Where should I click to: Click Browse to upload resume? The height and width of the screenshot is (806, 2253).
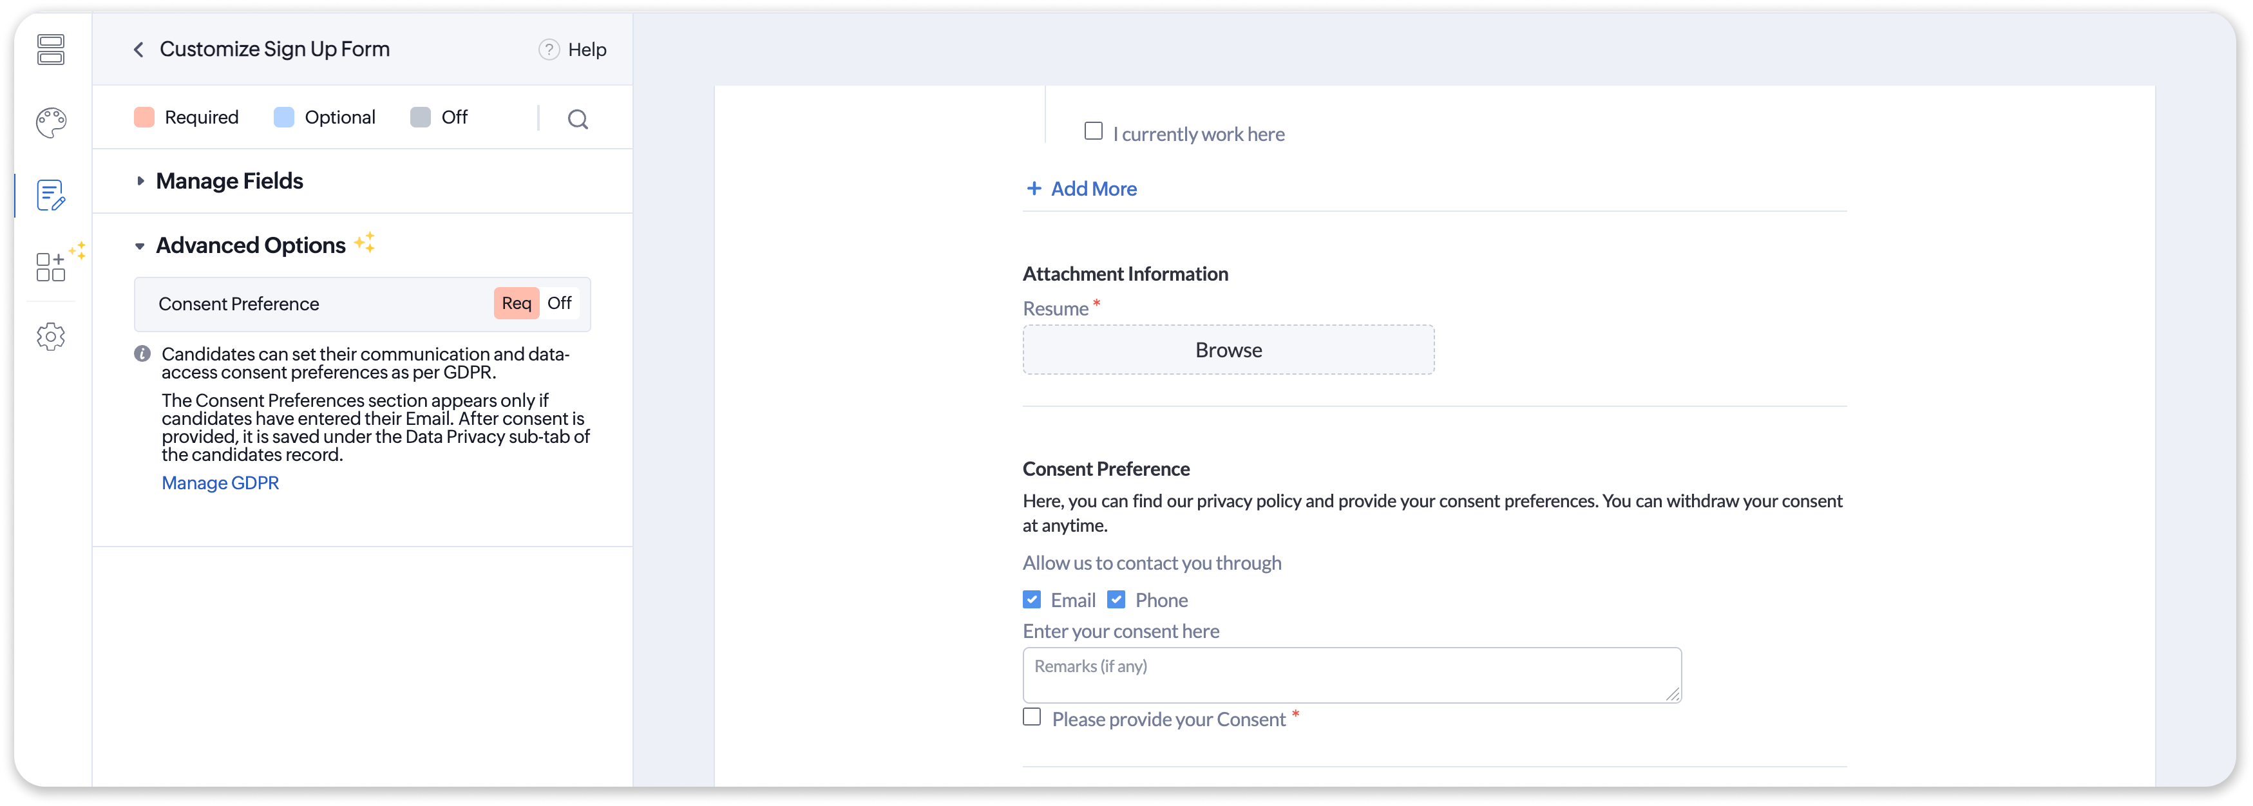tap(1228, 350)
